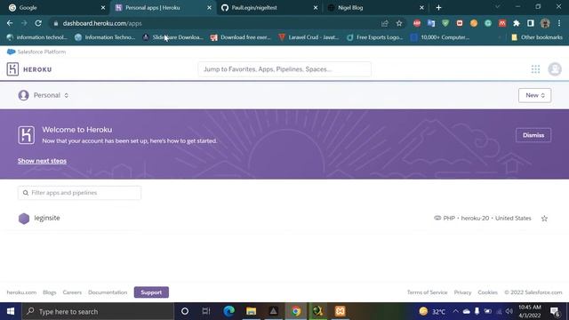The width and height of the screenshot is (569, 320).
Task: Click the share page icon in address bar
Action: click(385, 23)
